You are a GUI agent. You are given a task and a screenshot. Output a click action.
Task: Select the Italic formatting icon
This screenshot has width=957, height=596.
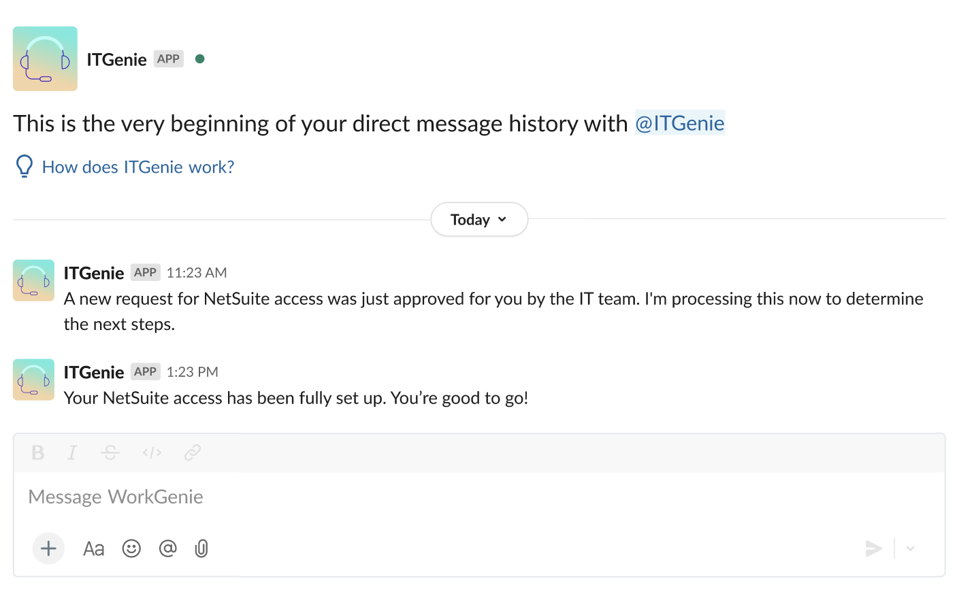72,452
